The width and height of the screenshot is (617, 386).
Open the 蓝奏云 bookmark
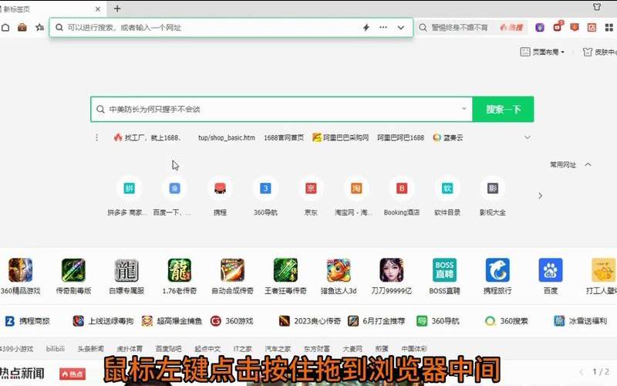point(448,137)
